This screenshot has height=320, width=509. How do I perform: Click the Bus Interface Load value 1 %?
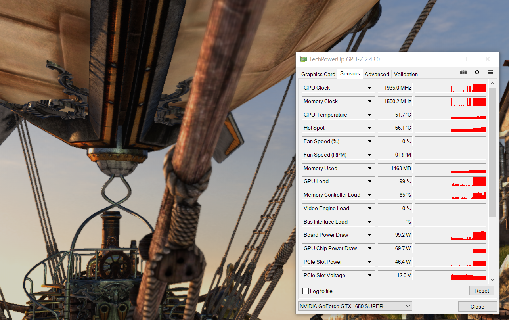click(395, 222)
